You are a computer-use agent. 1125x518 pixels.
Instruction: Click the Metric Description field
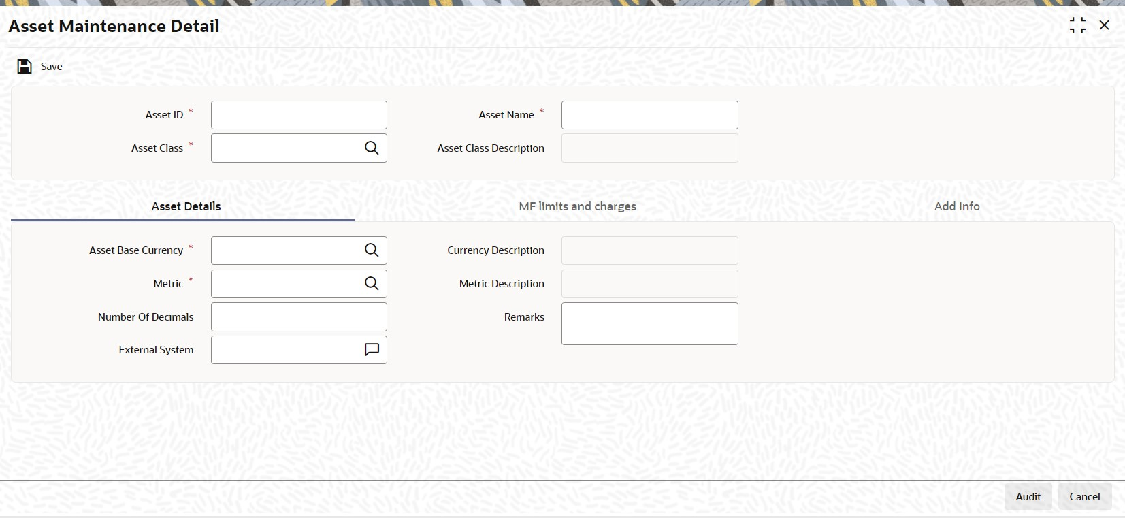pyautogui.click(x=650, y=283)
